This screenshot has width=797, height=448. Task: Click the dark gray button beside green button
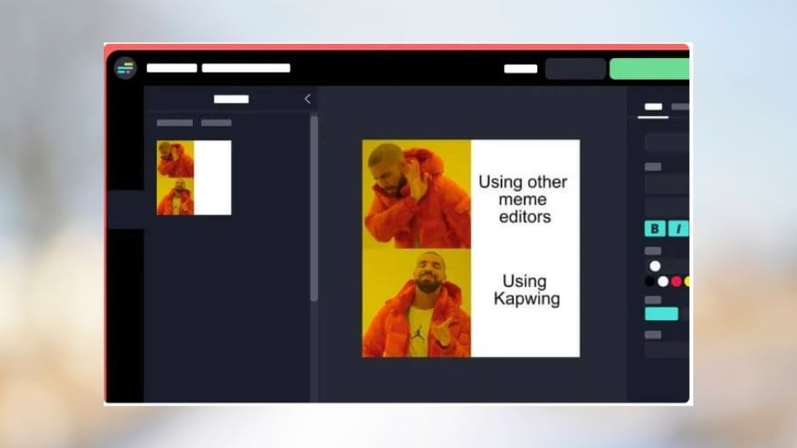pos(575,69)
